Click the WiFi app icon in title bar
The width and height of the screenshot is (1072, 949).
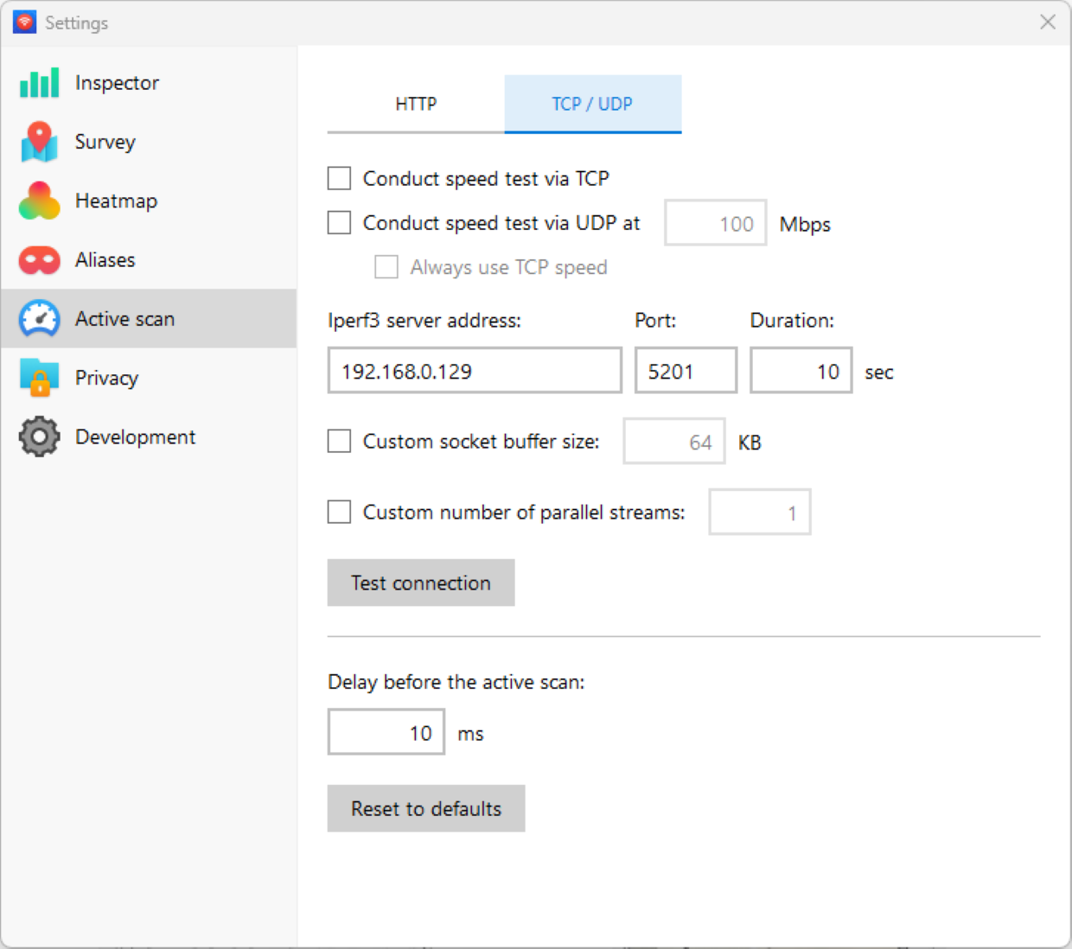[x=26, y=22]
